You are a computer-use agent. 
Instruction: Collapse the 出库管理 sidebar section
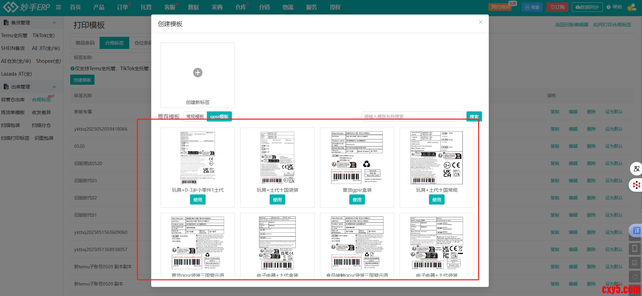pos(54,87)
